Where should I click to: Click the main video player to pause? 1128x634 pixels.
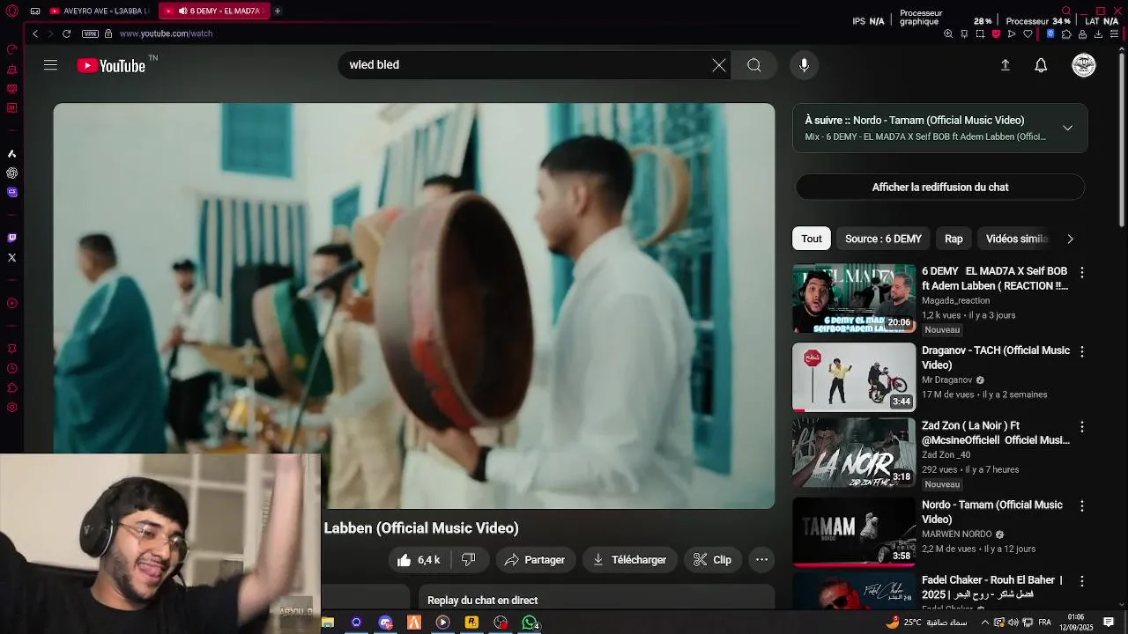coord(414,306)
